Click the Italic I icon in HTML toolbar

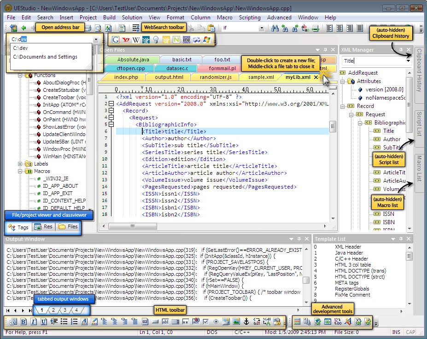[x=34, y=322]
